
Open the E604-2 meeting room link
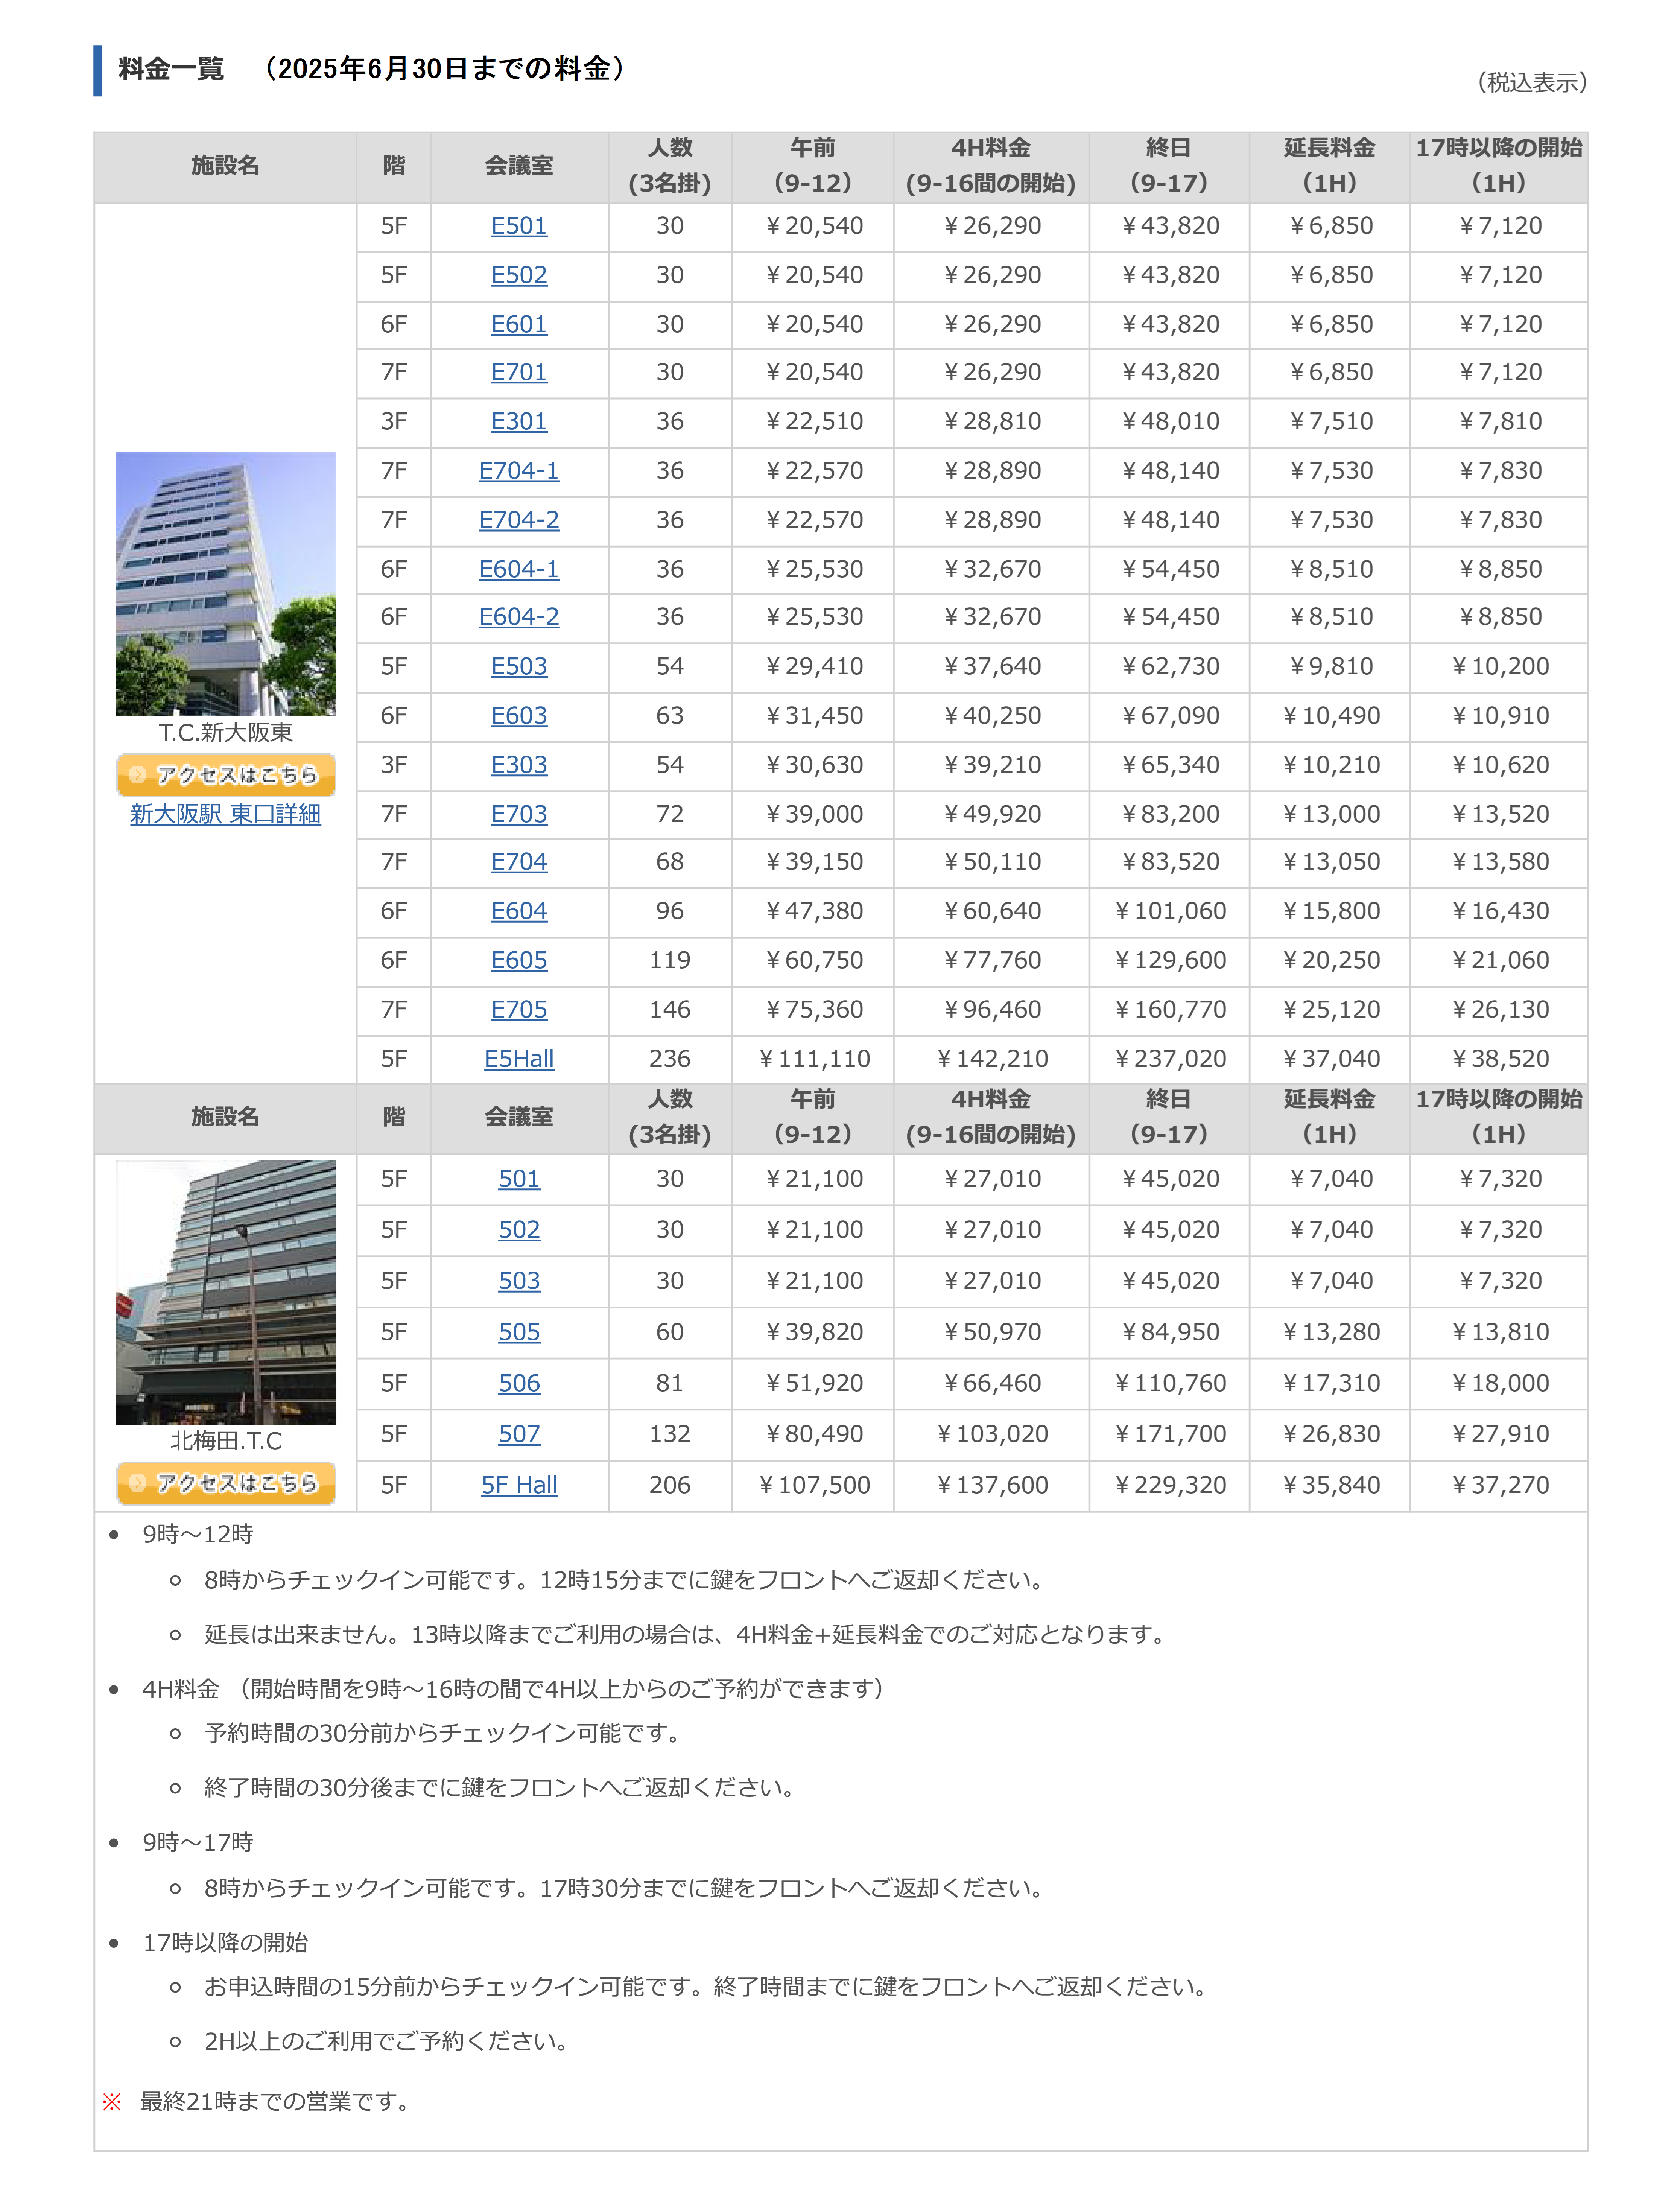(x=519, y=617)
